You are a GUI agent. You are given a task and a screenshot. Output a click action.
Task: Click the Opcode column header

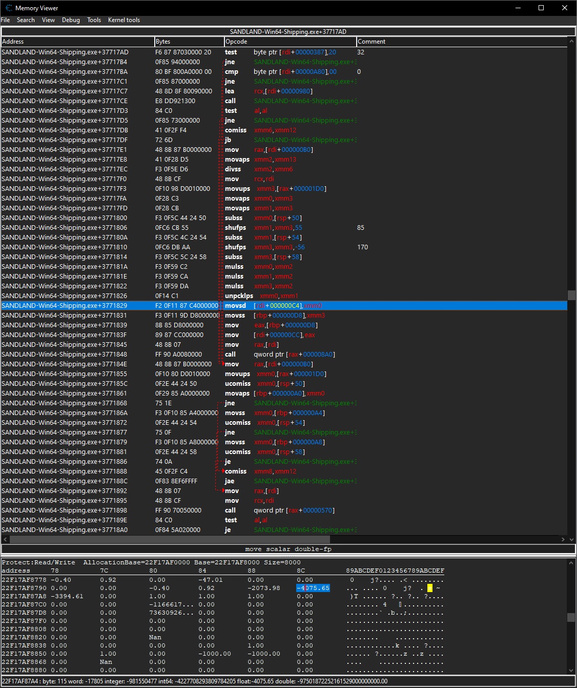coord(290,42)
